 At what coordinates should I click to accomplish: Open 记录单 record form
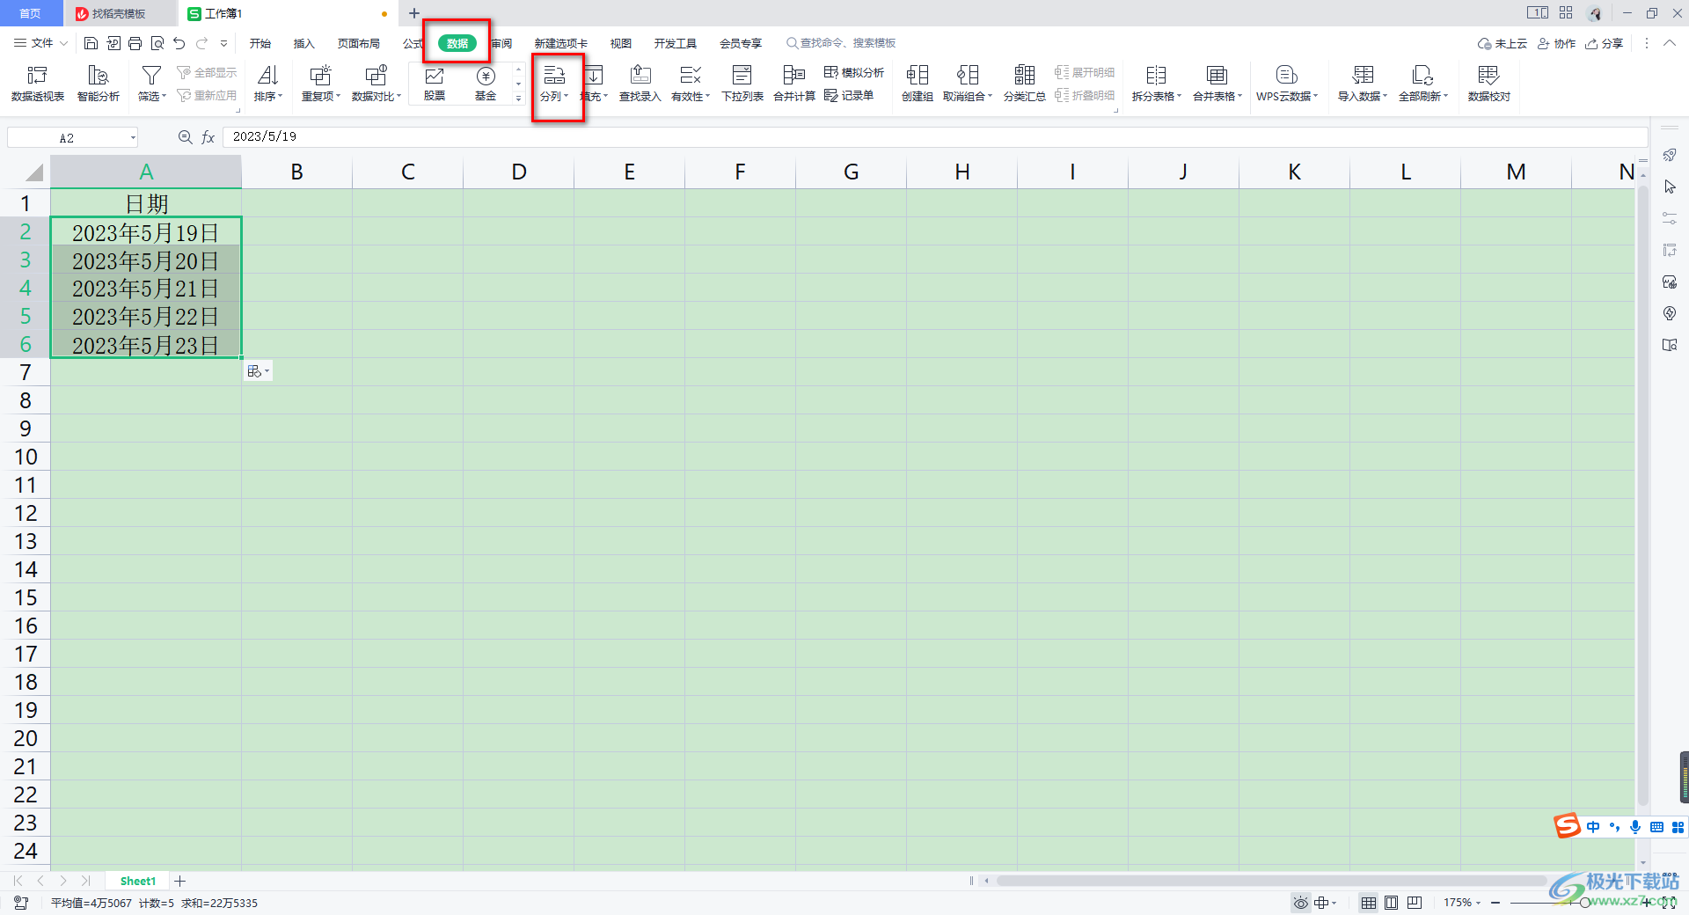click(x=849, y=95)
